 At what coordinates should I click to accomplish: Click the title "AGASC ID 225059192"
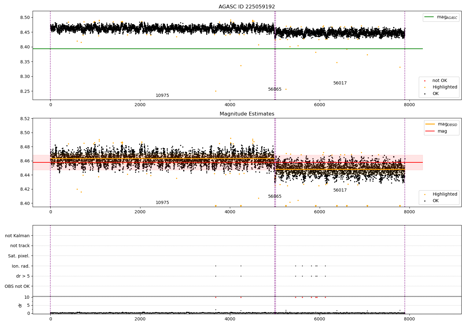coord(247,7)
